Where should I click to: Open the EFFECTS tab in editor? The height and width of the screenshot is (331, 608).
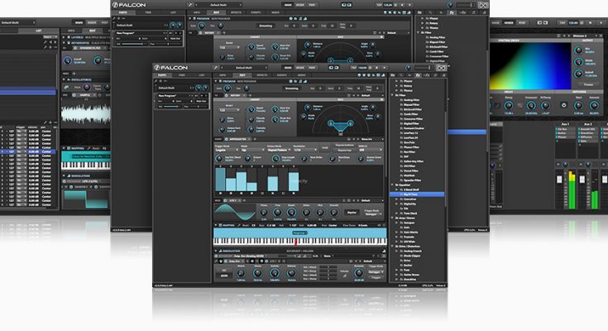tap(263, 75)
